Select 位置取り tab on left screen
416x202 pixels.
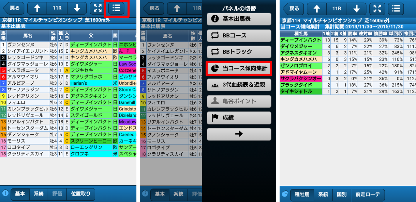(x=81, y=194)
